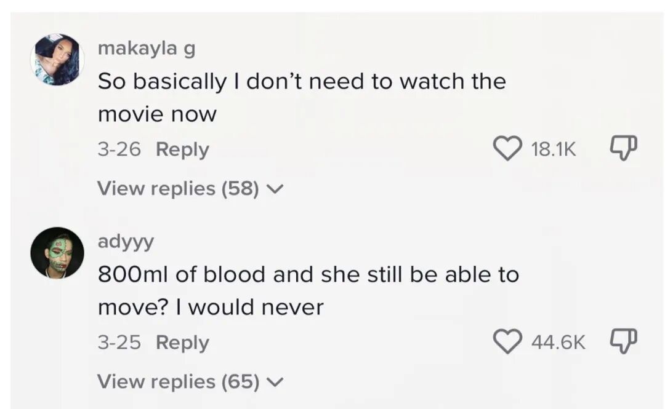
Task: Click chevron beside View replies (58)
Action: (275, 189)
